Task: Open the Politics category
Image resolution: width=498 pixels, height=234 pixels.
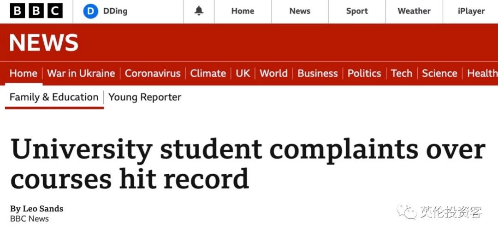Action: point(364,74)
